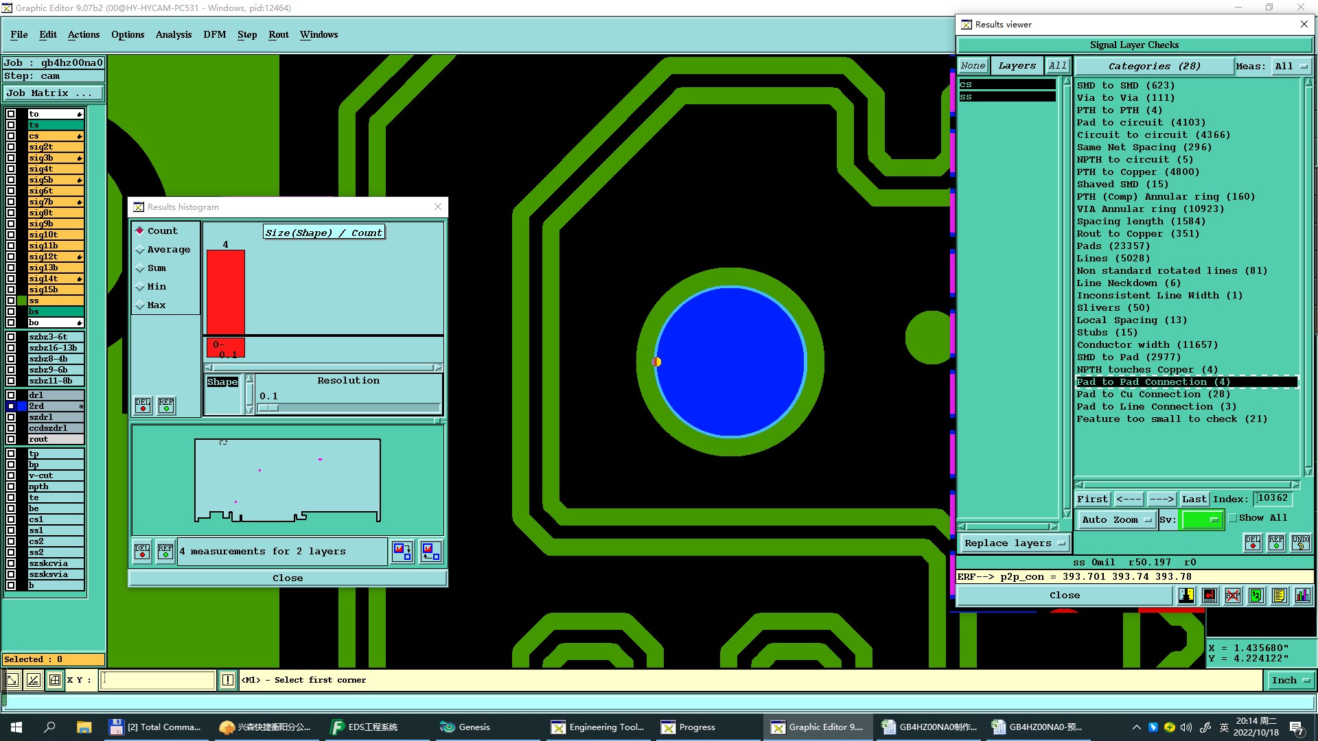Click the red d layer icon

pyautogui.click(x=1210, y=596)
